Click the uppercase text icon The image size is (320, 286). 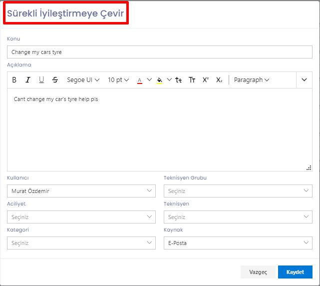pyautogui.click(x=192, y=79)
